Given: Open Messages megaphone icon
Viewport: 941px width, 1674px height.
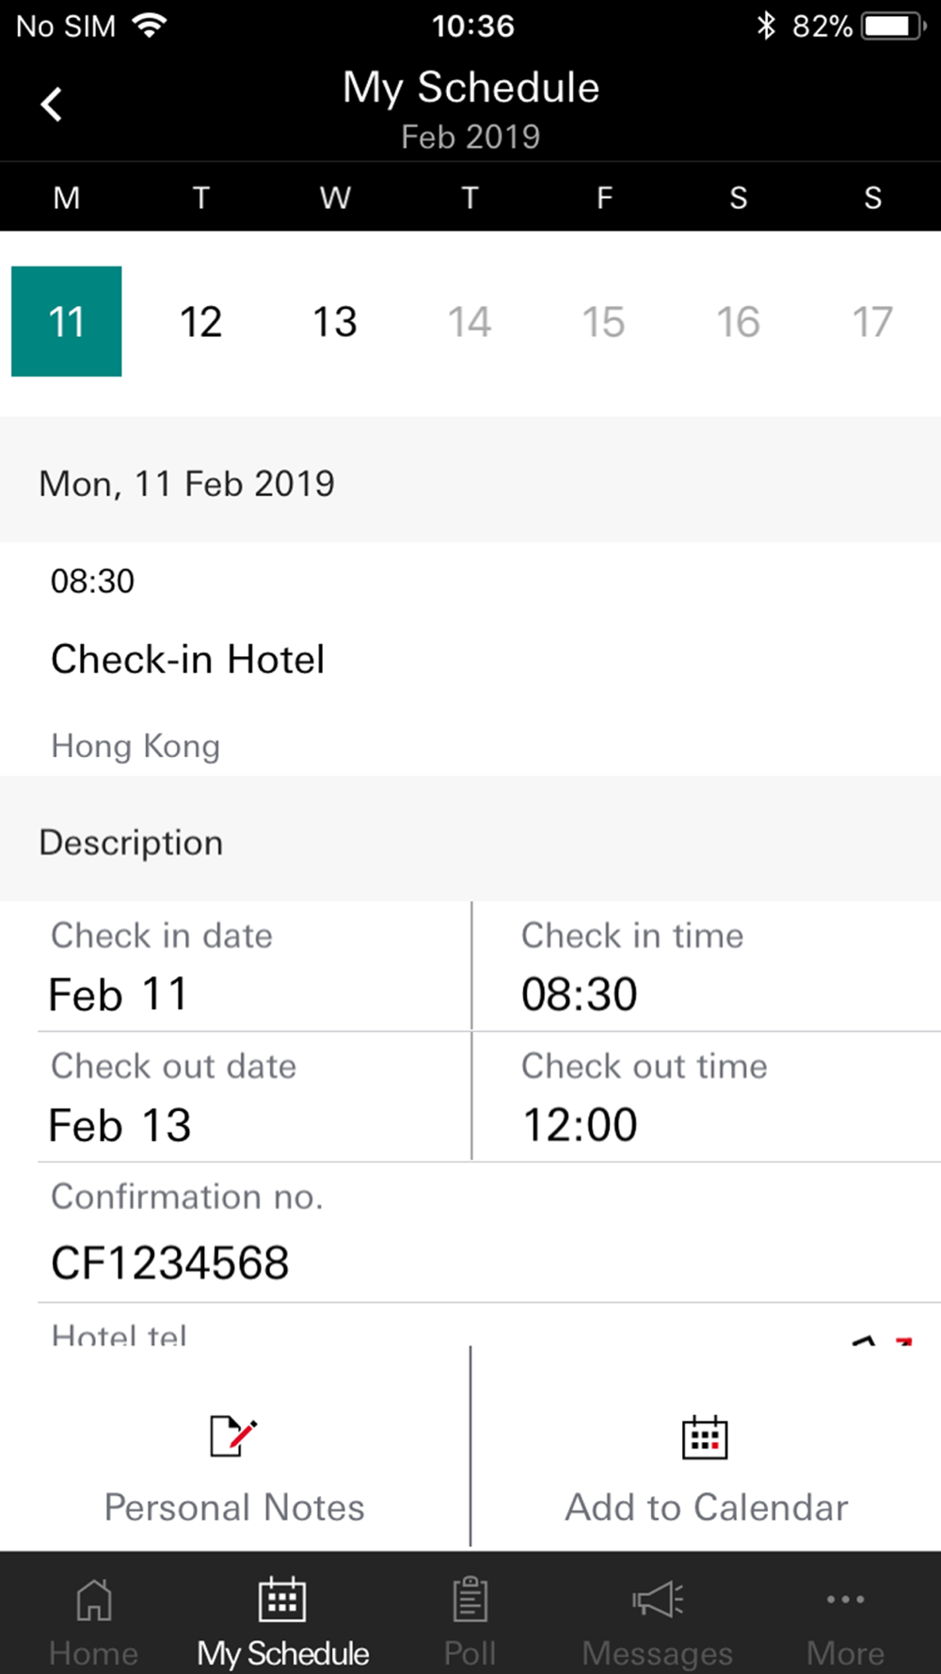Looking at the screenshot, I should (x=657, y=1600).
